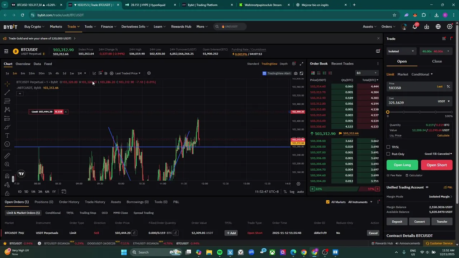Open the Order History tab

[x=69, y=202]
